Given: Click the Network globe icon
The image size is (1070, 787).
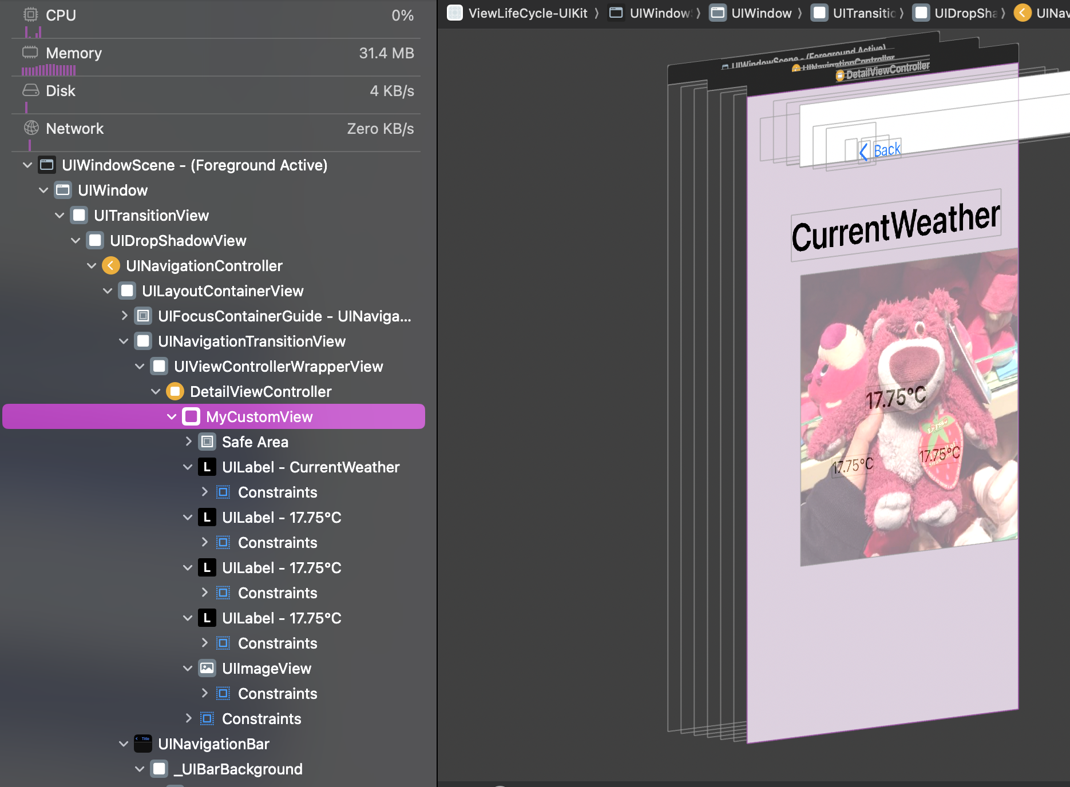Looking at the screenshot, I should (31, 128).
